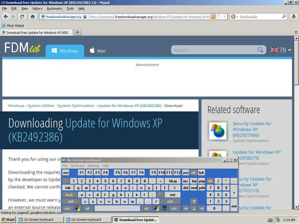Open the browser View menu
Screen dimensions: 299x224
pyautogui.click(x=25, y=8)
